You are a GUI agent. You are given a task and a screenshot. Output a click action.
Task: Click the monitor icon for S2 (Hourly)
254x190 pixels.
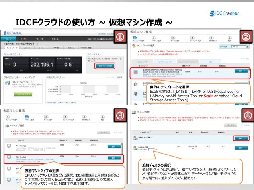(9, 157)
